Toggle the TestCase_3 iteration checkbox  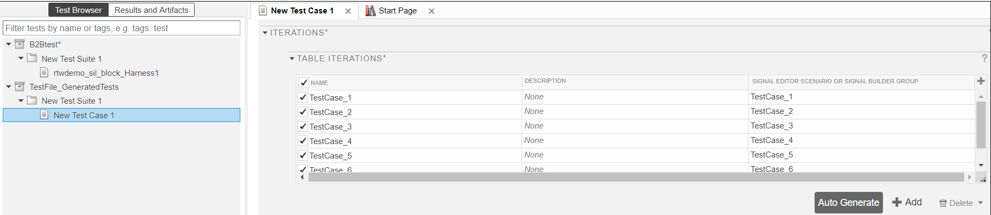click(x=303, y=126)
